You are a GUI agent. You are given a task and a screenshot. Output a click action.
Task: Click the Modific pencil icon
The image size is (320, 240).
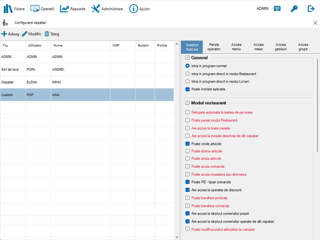[x=25, y=34]
